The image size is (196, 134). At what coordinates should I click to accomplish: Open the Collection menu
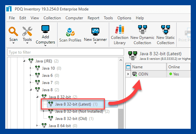pos(52,18)
